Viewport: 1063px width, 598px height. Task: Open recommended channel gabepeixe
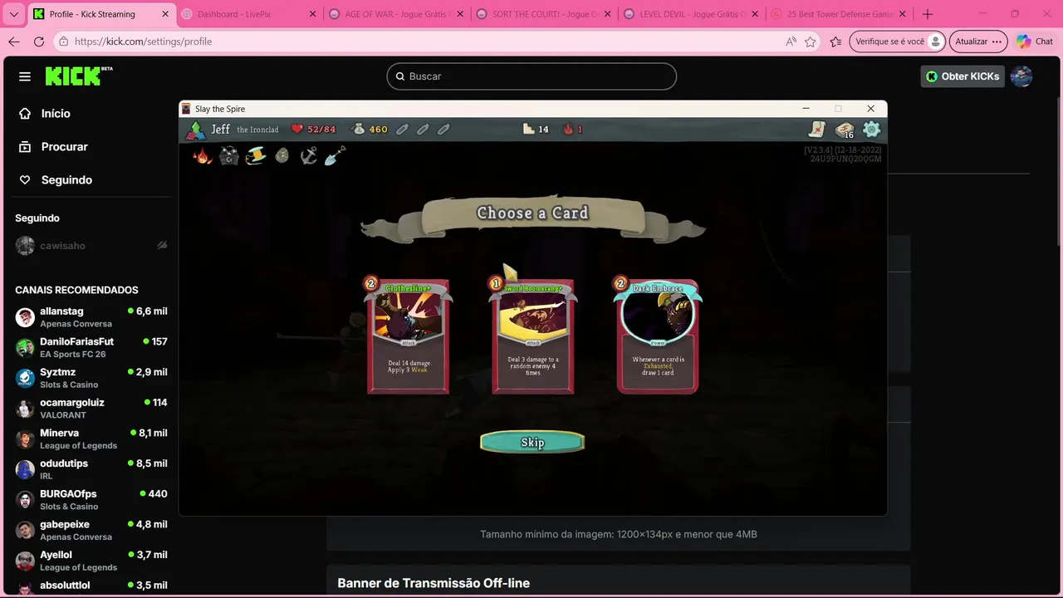pyautogui.click(x=91, y=530)
